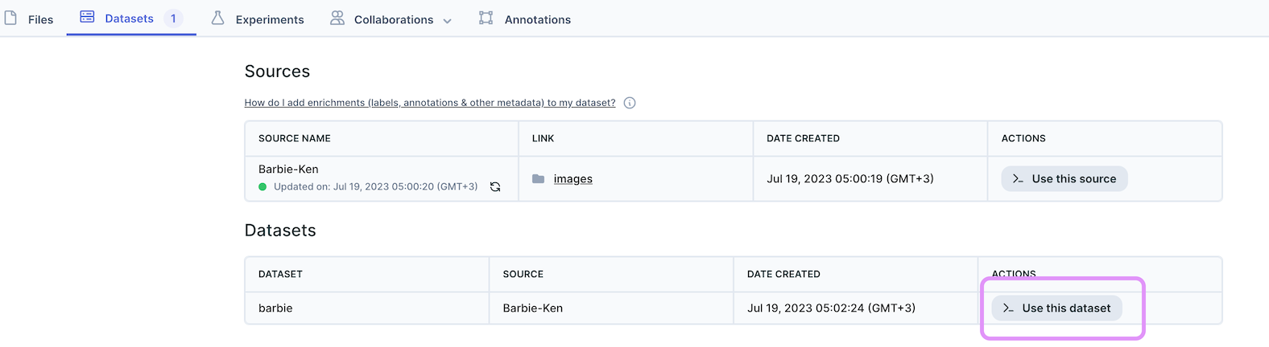The height and width of the screenshot is (347, 1269).
Task: Open the enrichments help link
Action: 429,103
